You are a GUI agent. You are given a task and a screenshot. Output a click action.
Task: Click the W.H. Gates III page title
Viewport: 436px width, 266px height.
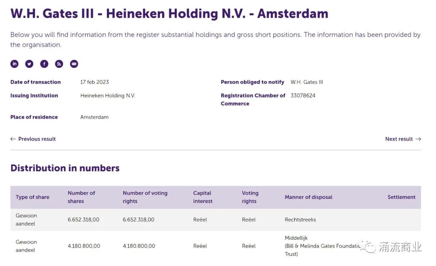tap(169, 13)
